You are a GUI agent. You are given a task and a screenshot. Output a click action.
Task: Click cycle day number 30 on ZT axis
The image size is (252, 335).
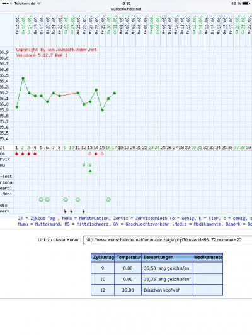193,148
